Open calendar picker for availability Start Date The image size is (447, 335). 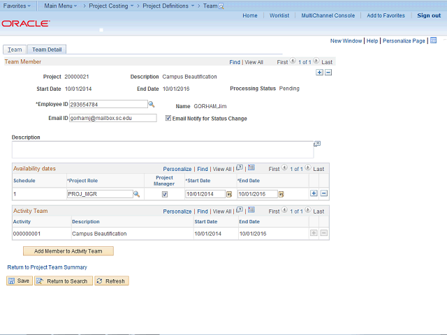[229, 194]
